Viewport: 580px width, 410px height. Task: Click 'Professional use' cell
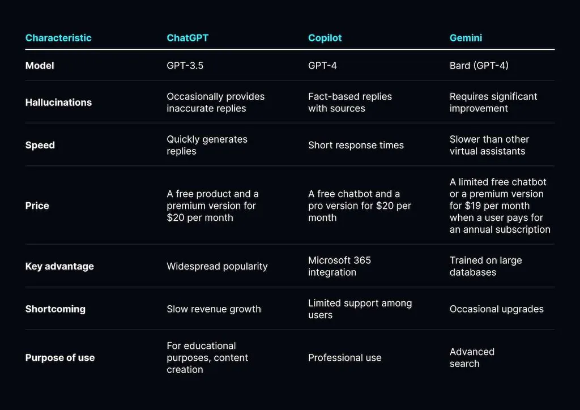345,358
